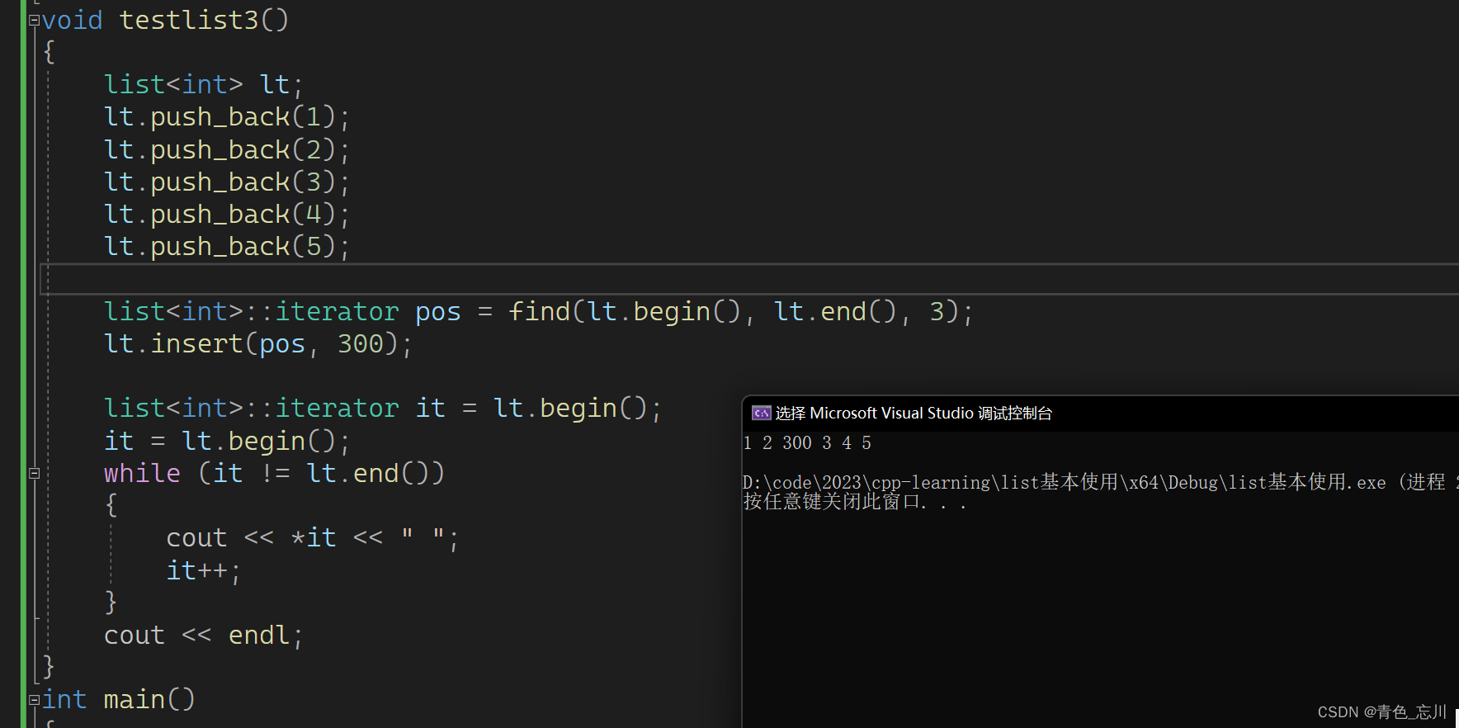Screen dimensions: 1459x728
Task: Click the 'lt.push_back(5);' line
Action: pos(227,247)
